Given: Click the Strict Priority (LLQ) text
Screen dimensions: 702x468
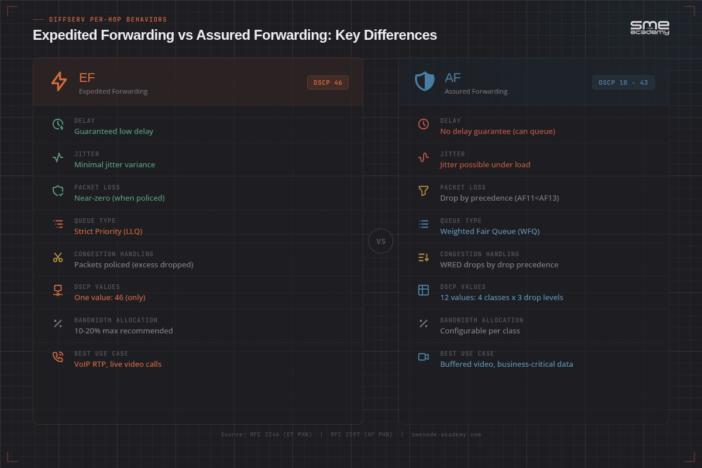Looking at the screenshot, I should (108, 231).
